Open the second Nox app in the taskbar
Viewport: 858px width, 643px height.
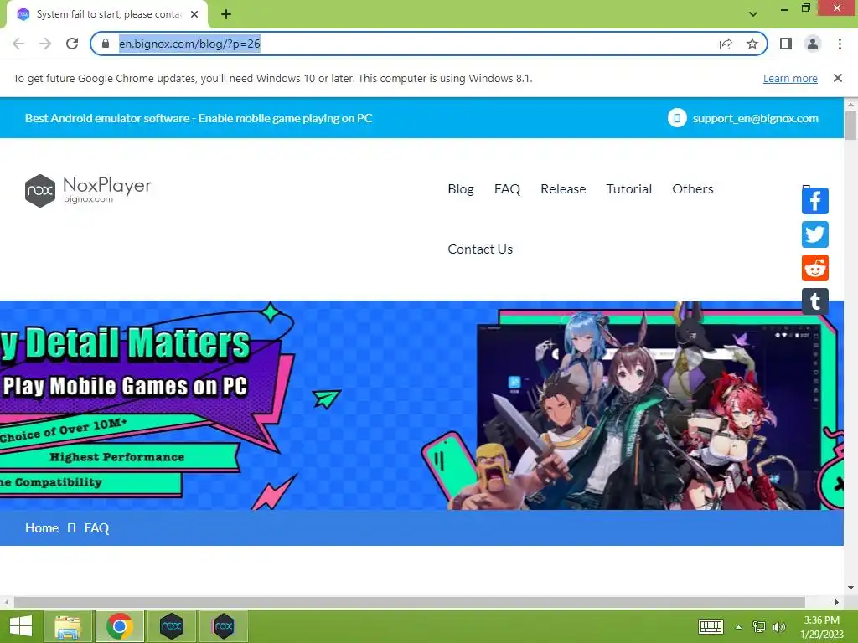pos(223,626)
